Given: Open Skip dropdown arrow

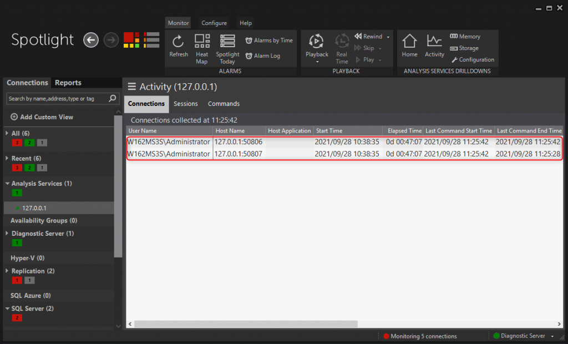Looking at the screenshot, I should 380,49.
